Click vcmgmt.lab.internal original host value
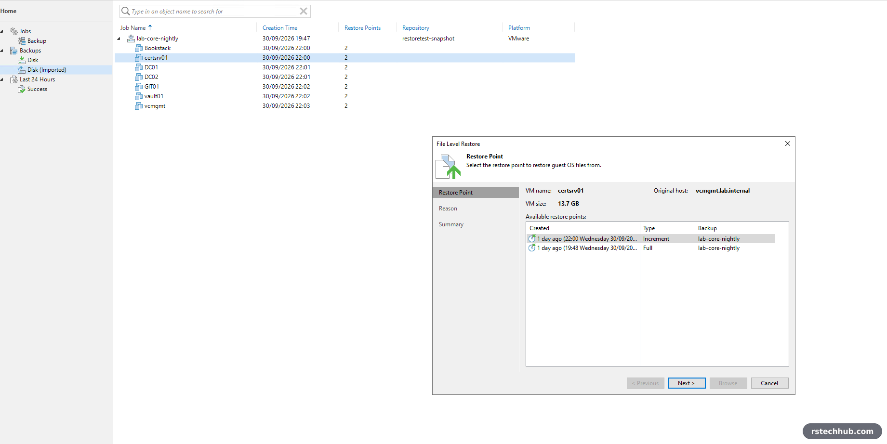 pyautogui.click(x=723, y=191)
